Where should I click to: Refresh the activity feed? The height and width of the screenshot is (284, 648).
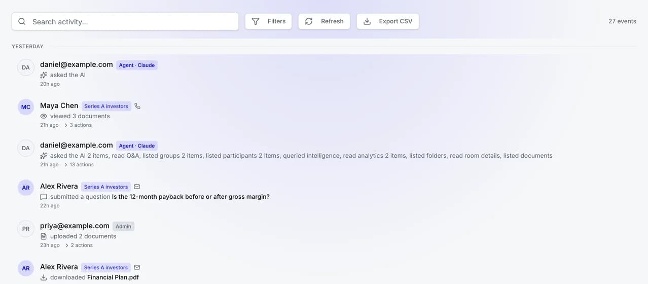click(x=324, y=21)
